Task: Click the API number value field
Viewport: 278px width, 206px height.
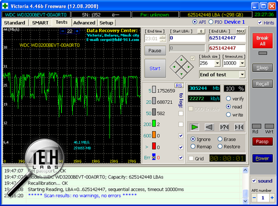Action: pyautogui.click(x=263, y=198)
